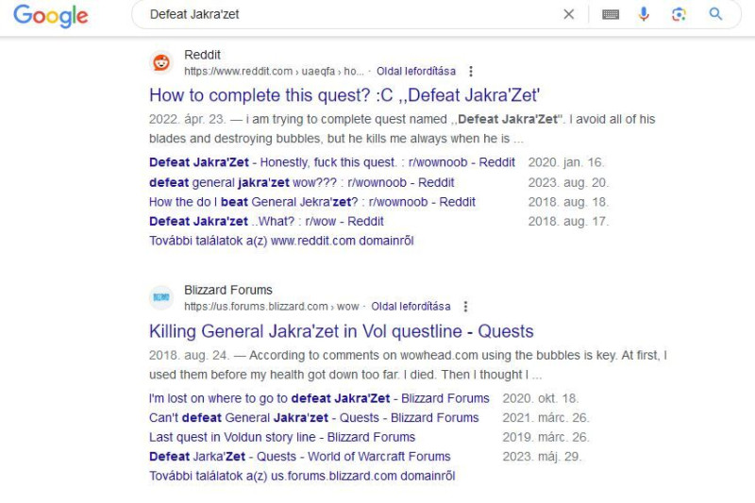Click the Blizzard Forums favicon icon

point(161,298)
